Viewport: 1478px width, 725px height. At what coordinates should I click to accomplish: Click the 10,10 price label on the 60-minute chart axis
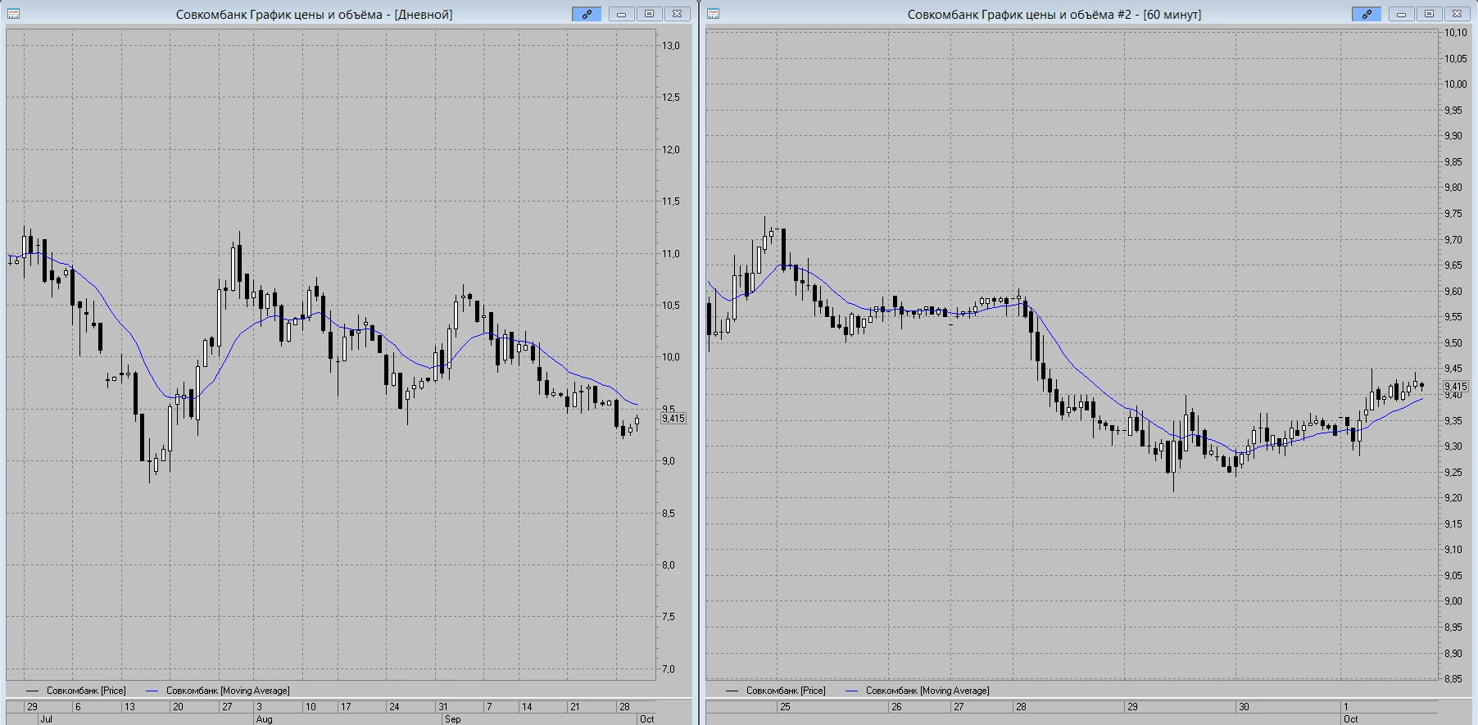(1456, 33)
